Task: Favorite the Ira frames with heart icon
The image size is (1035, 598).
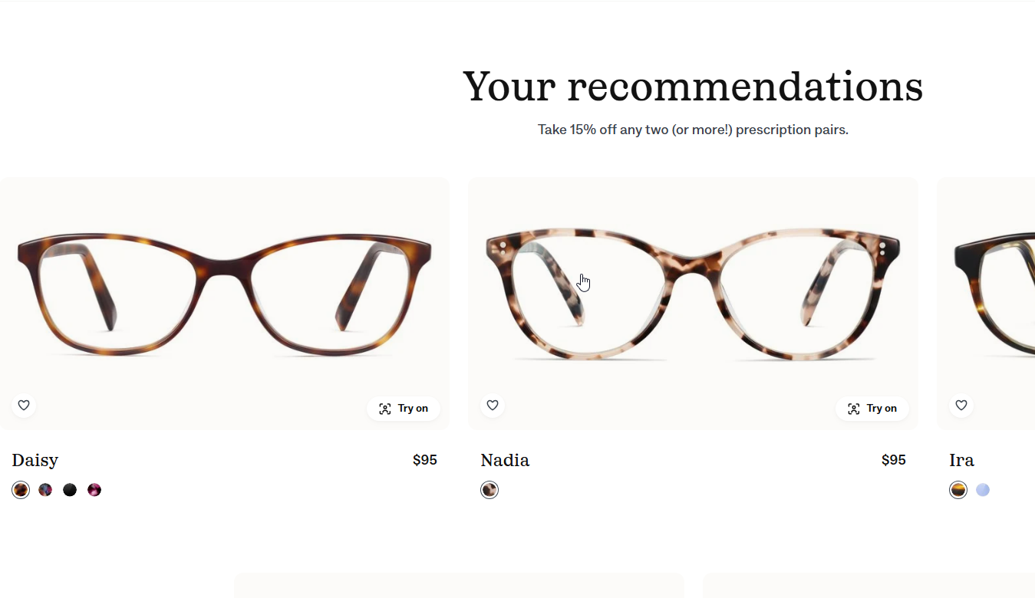Action: point(961,406)
